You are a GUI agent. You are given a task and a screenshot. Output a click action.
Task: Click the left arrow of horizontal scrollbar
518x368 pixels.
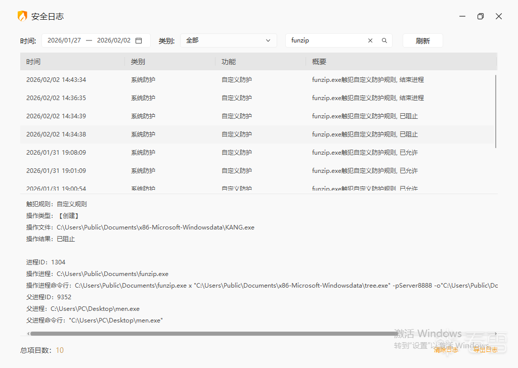point(28,334)
